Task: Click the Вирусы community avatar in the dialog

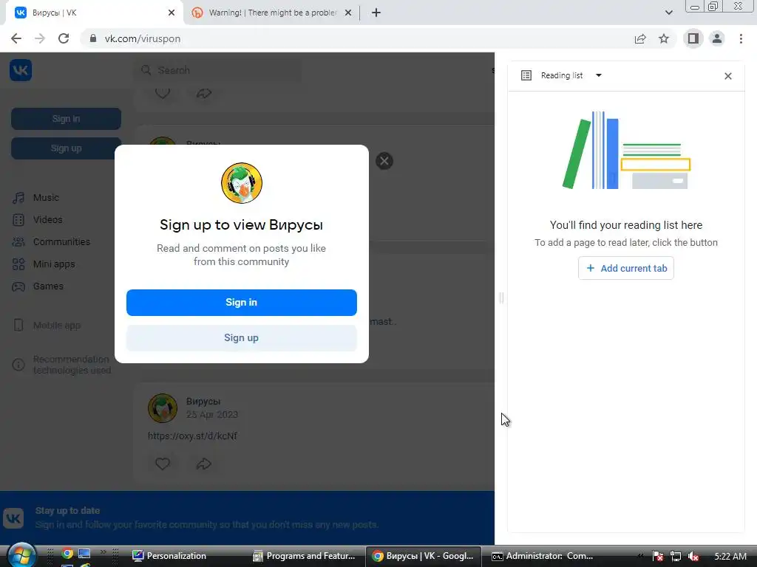Action: (242, 183)
